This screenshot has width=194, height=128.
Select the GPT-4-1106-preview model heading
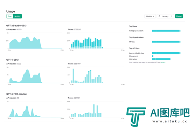pyautogui.click(x=16, y=94)
